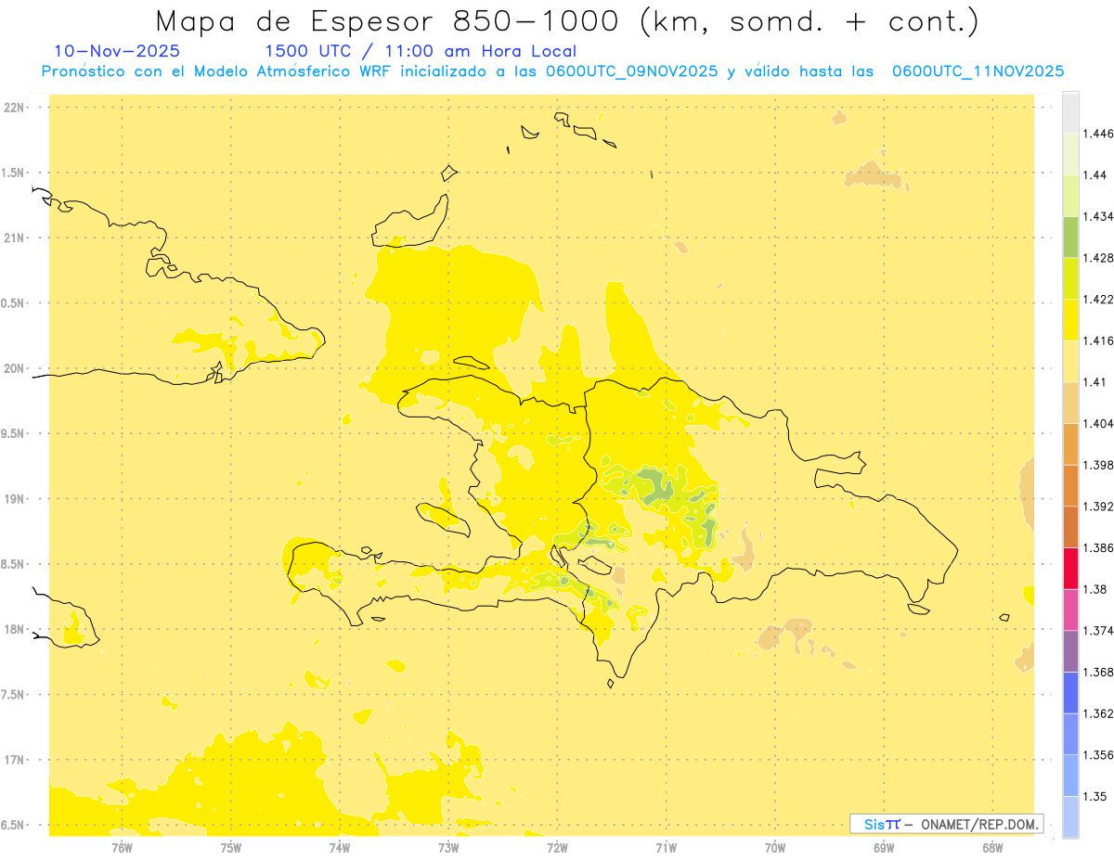Click the 21N latitude label
This screenshot has height=860, width=1114.
point(16,238)
